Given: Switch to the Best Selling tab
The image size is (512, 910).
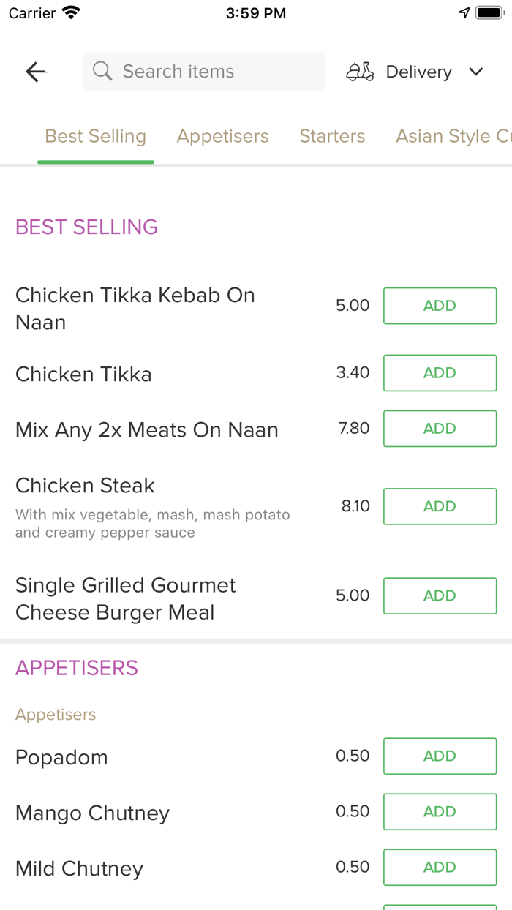Looking at the screenshot, I should coord(96,137).
